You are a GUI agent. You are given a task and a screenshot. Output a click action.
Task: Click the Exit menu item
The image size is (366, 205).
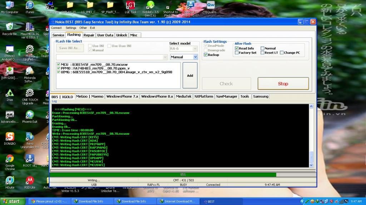point(93,28)
